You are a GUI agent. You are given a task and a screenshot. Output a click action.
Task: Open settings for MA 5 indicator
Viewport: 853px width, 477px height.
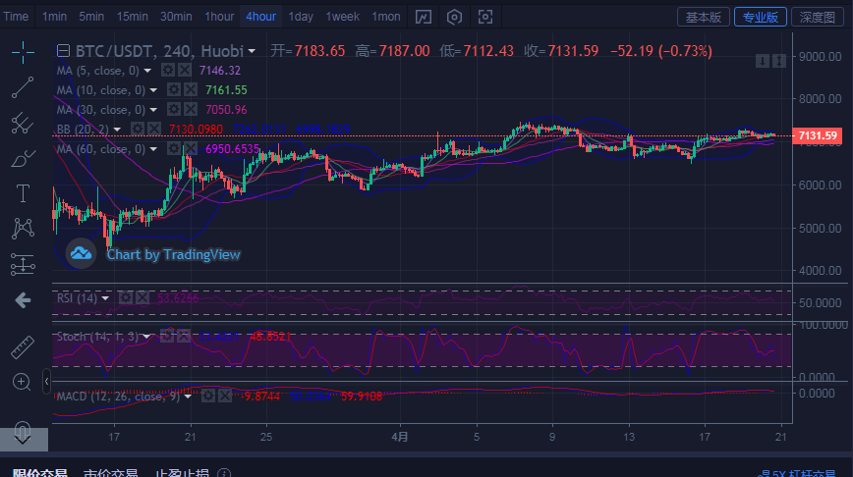pyautogui.click(x=168, y=70)
